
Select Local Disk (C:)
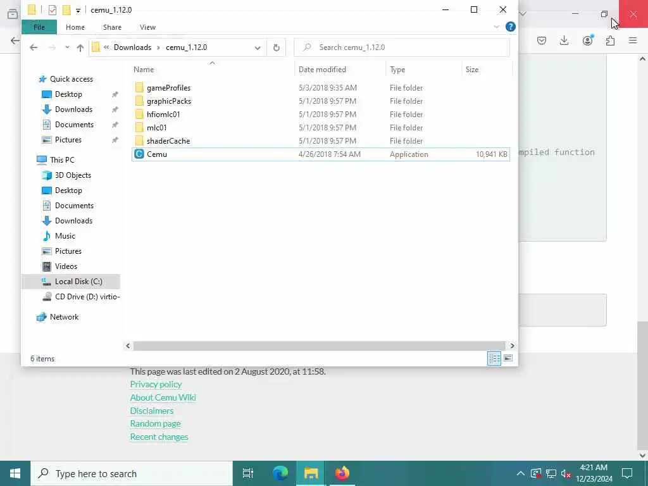click(x=78, y=282)
